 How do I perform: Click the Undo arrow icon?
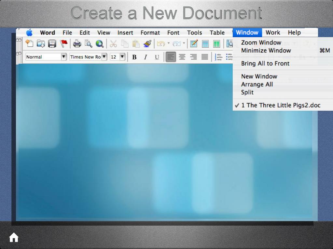(x=161, y=44)
